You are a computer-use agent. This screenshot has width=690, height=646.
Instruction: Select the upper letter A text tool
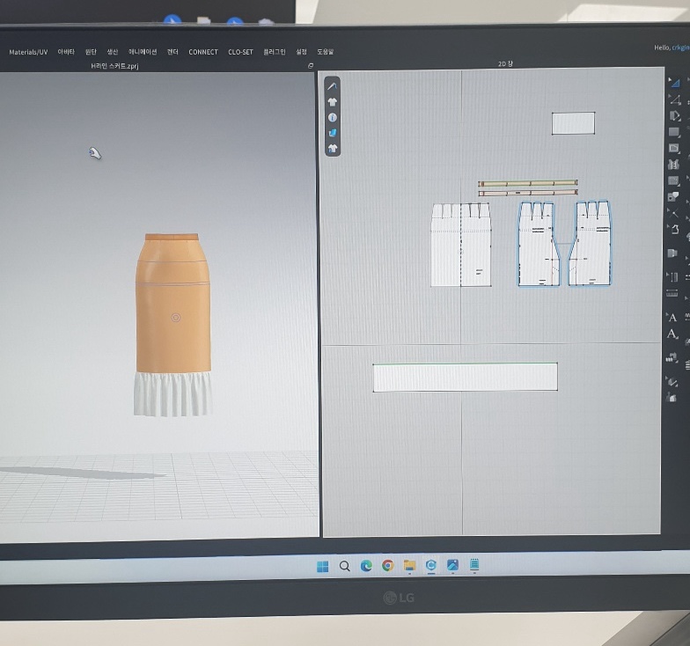673,318
